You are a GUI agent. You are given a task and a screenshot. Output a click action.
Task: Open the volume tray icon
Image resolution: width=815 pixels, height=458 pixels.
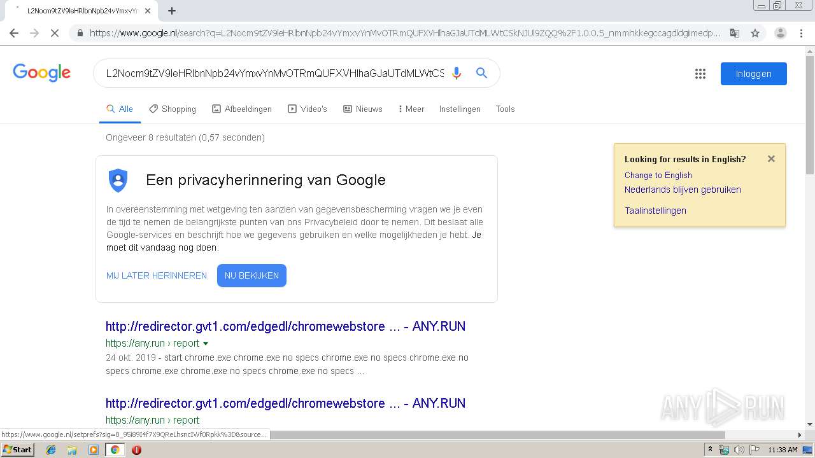tap(739, 450)
